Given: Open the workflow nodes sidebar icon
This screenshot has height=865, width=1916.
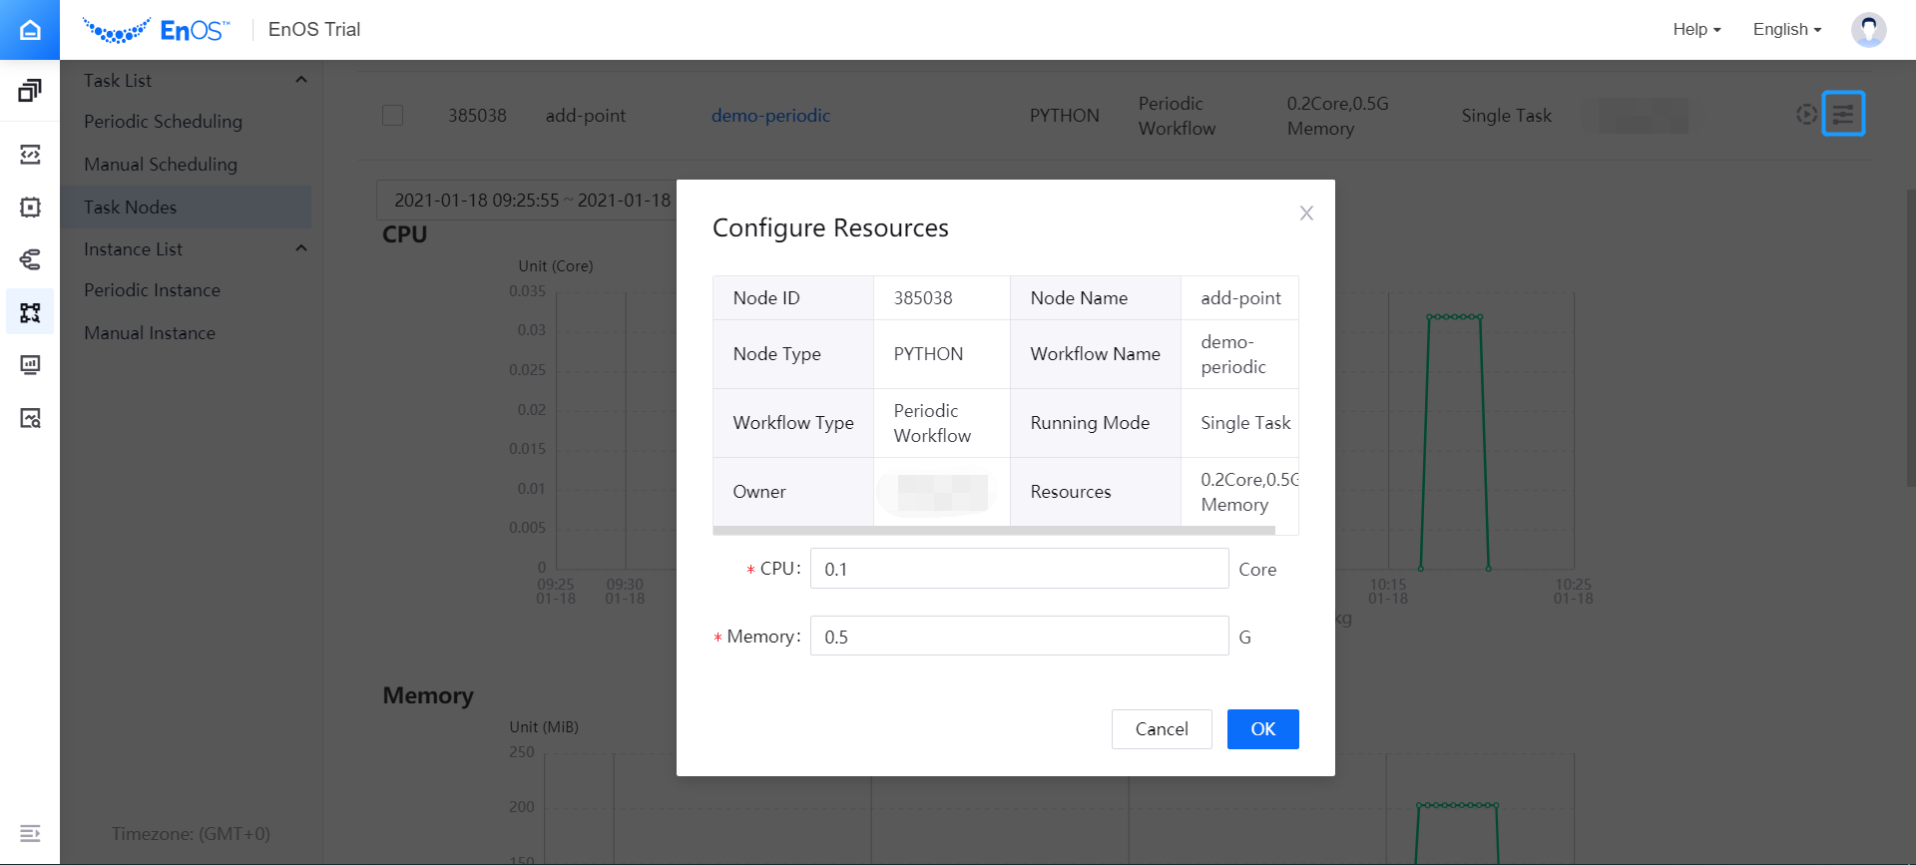Looking at the screenshot, I should [30, 312].
